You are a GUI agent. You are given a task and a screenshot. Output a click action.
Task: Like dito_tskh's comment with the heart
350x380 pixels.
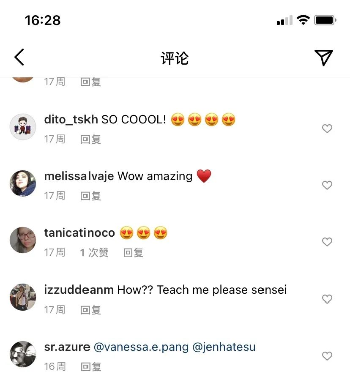click(327, 128)
